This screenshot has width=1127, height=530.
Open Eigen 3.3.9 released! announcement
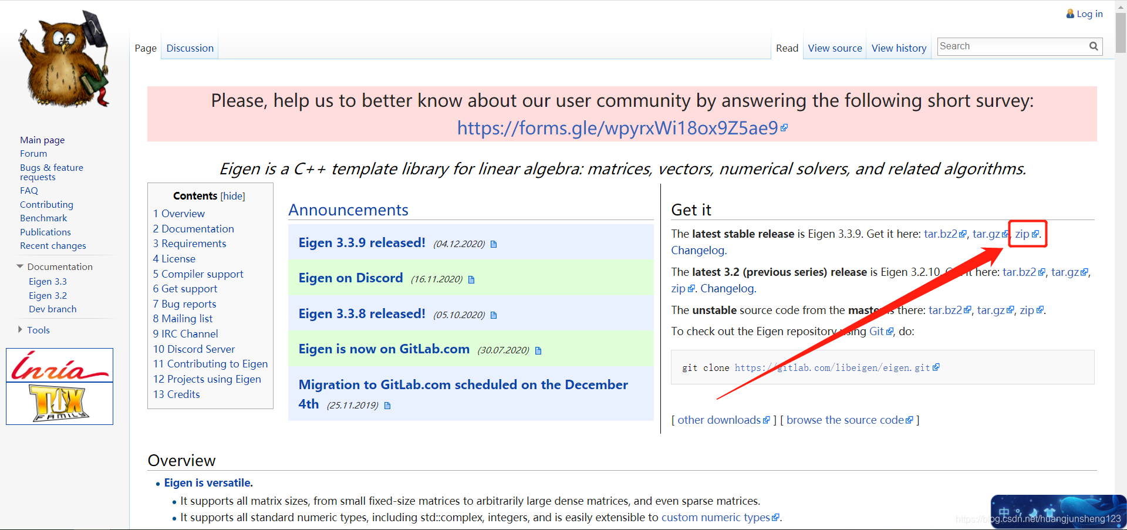tap(362, 242)
